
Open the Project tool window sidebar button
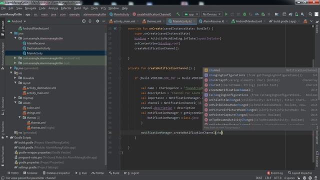pos(2,28)
